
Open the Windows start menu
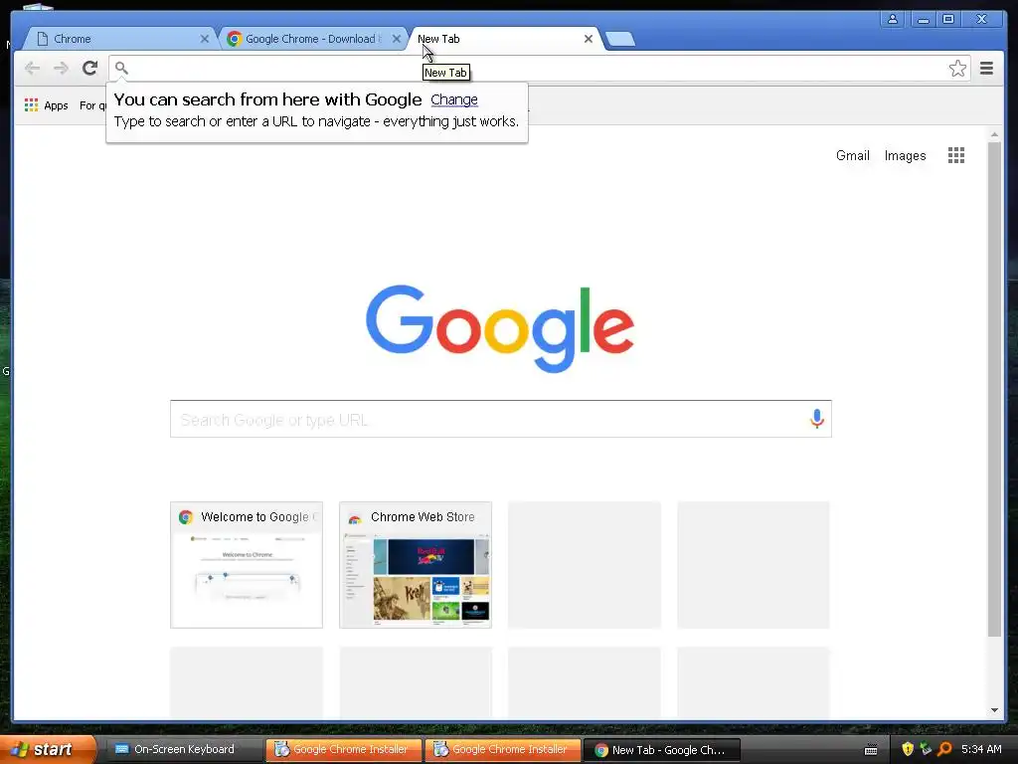(x=48, y=749)
